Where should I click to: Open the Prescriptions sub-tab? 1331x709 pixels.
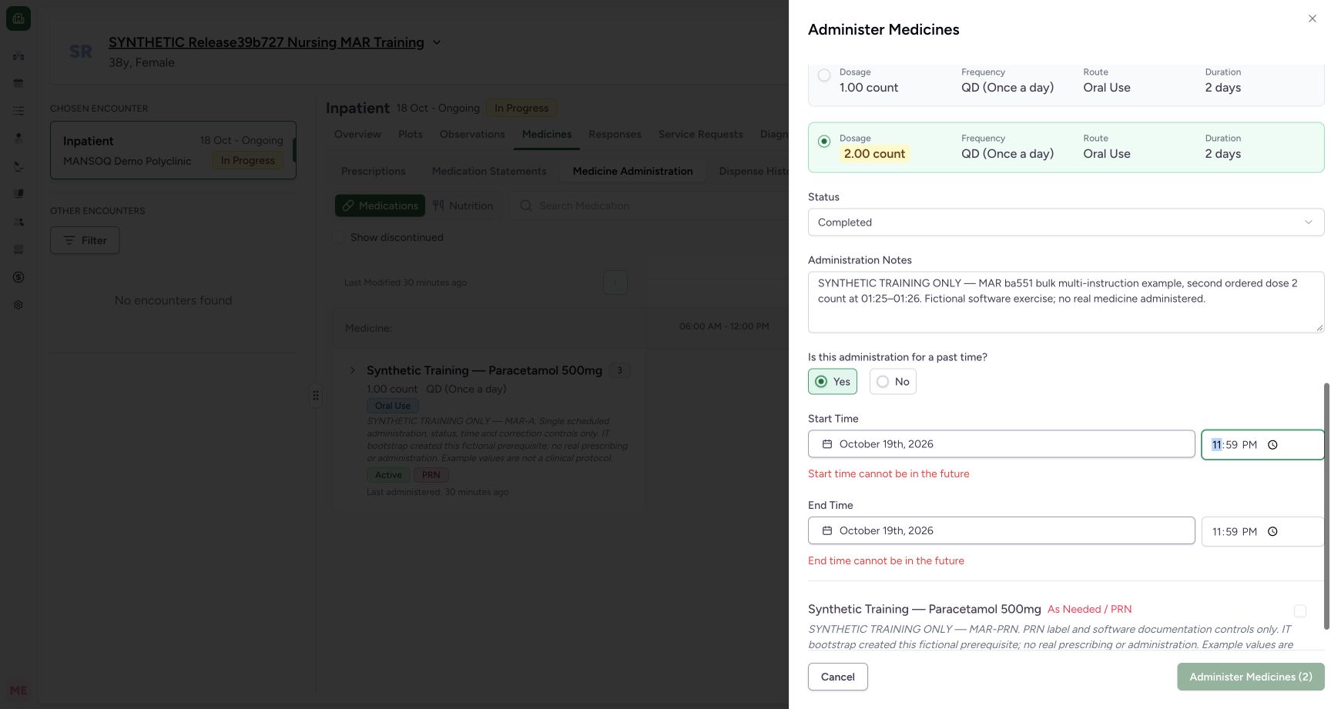coord(374,171)
